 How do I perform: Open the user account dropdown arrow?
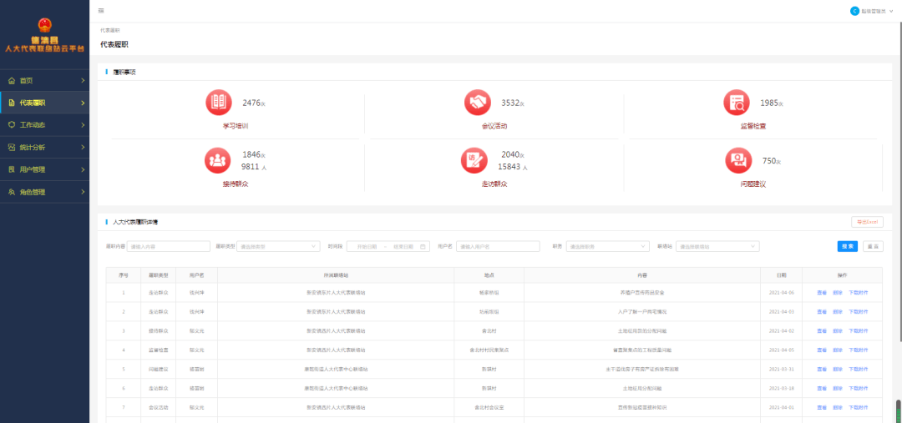coord(891,11)
